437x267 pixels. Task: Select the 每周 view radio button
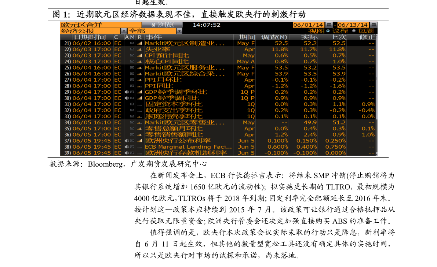click(354, 31)
